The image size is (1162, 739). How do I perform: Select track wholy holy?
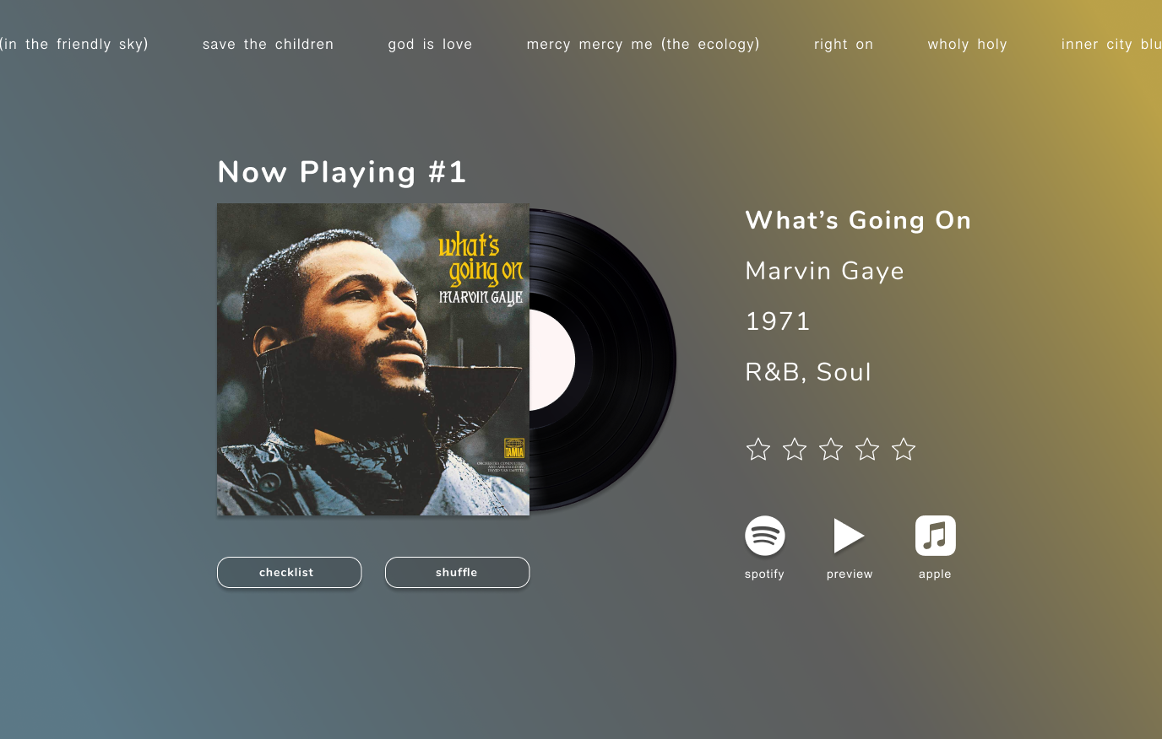point(967,44)
